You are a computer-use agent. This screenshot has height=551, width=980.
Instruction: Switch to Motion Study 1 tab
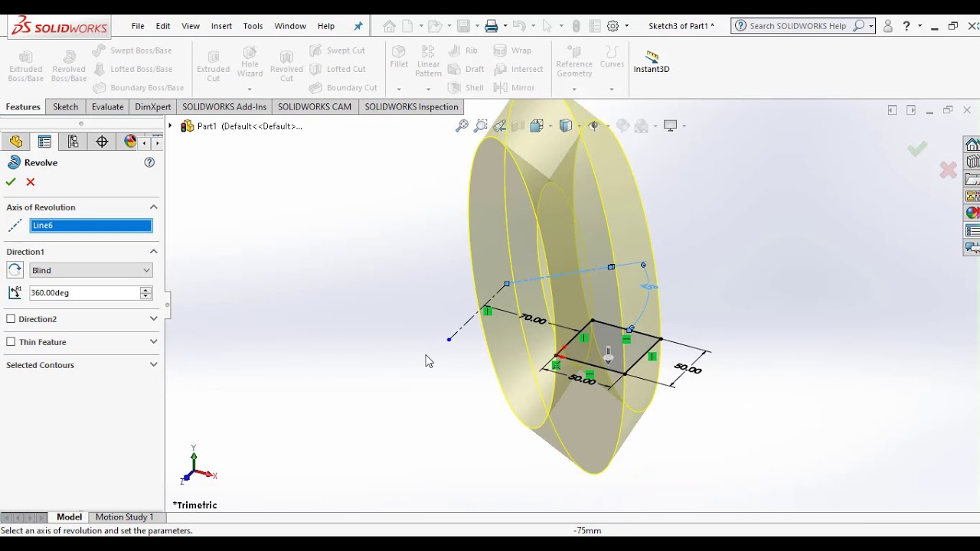[124, 517]
